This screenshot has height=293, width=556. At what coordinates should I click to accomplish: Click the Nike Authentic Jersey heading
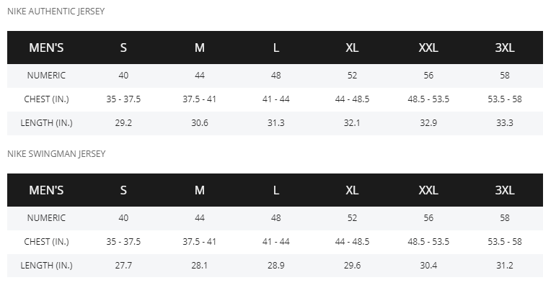tap(56, 12)
